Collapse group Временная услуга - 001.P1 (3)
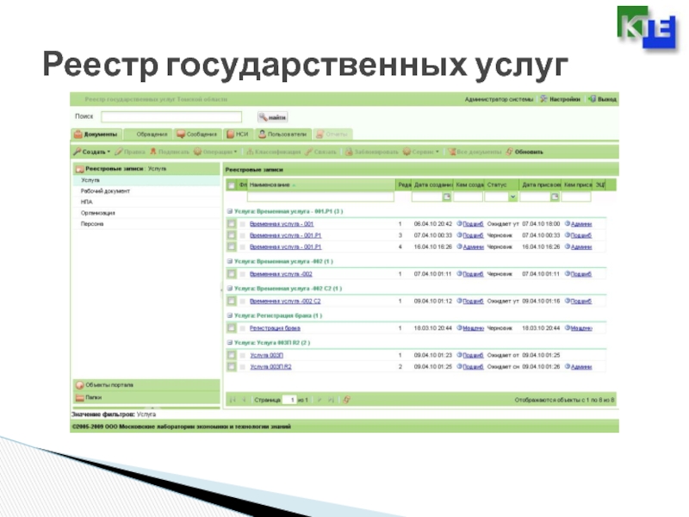 coord(230,211)
